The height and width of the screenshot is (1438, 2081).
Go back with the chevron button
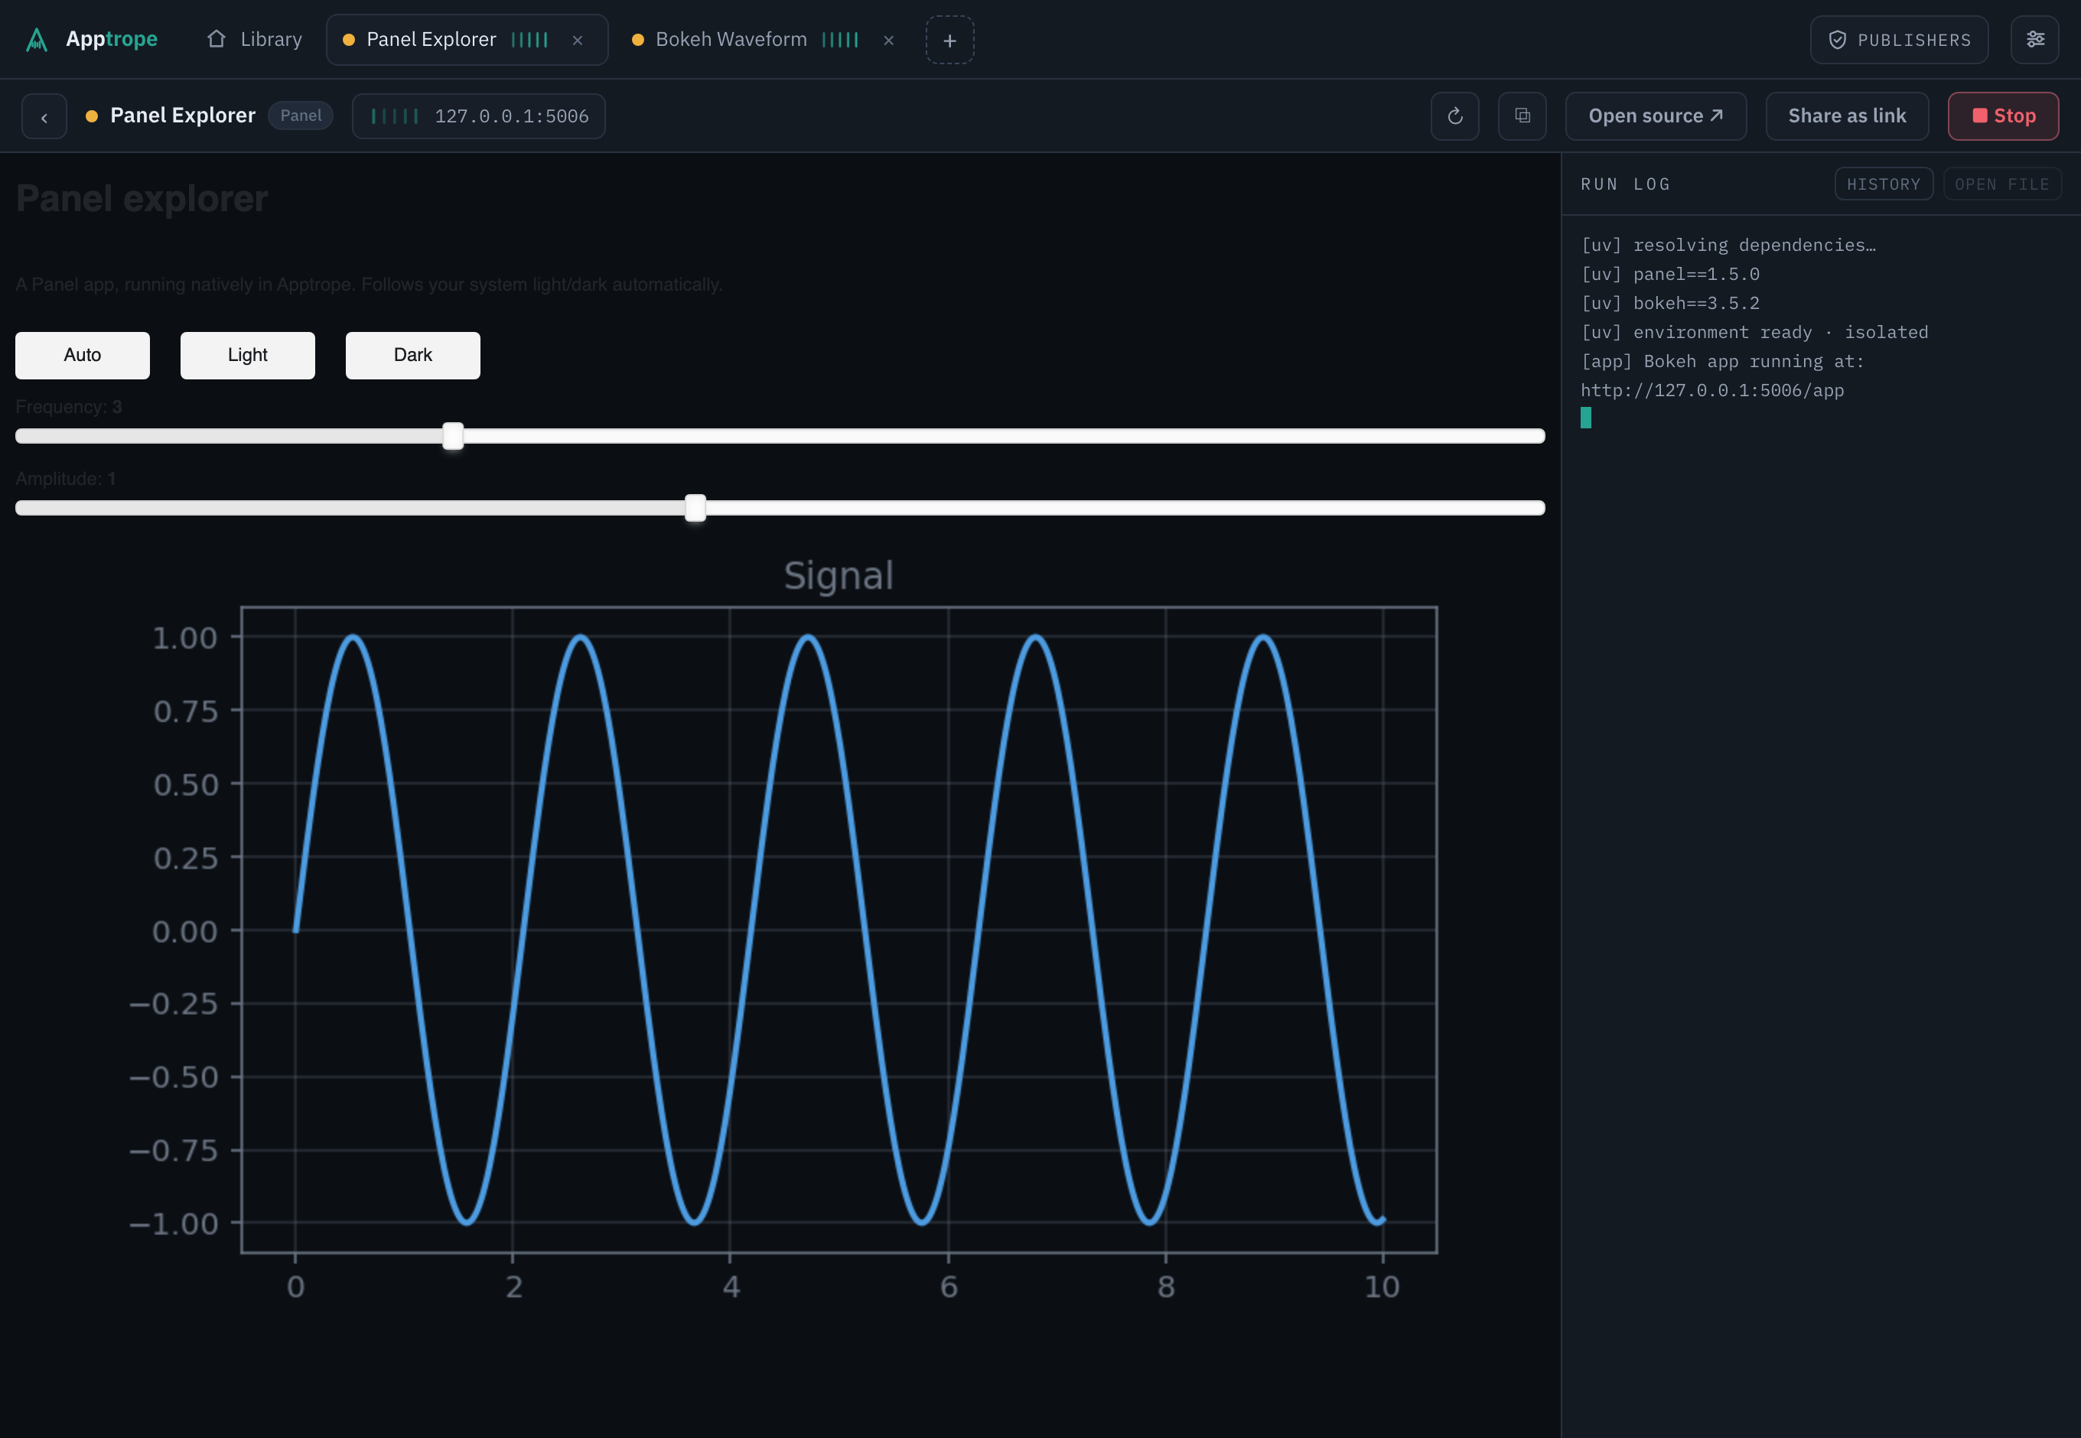pyautogui.click(x=44, y=116)
